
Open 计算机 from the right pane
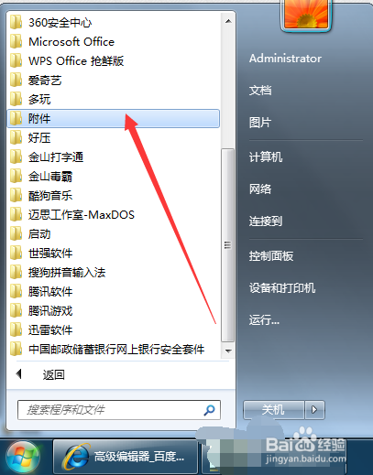266,157
